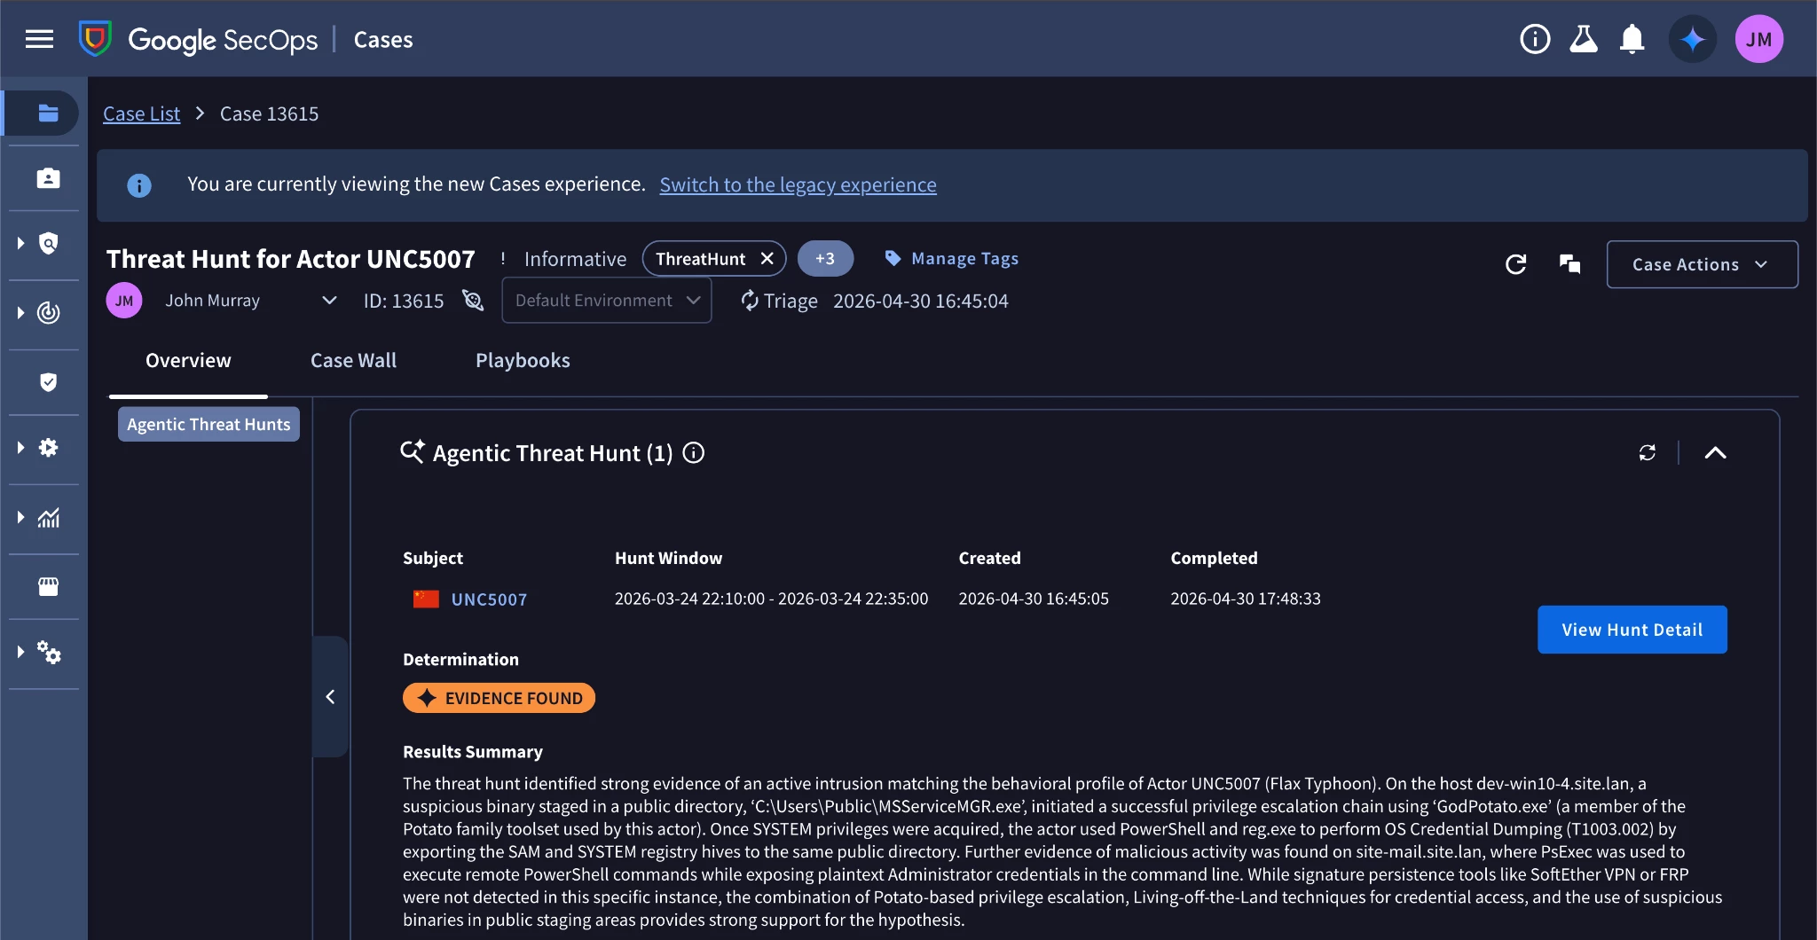Expand the radar sidebar section arrow

(20, 313)
